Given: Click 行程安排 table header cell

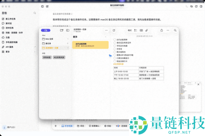Looking at the screenshot, I should [151, 68].
